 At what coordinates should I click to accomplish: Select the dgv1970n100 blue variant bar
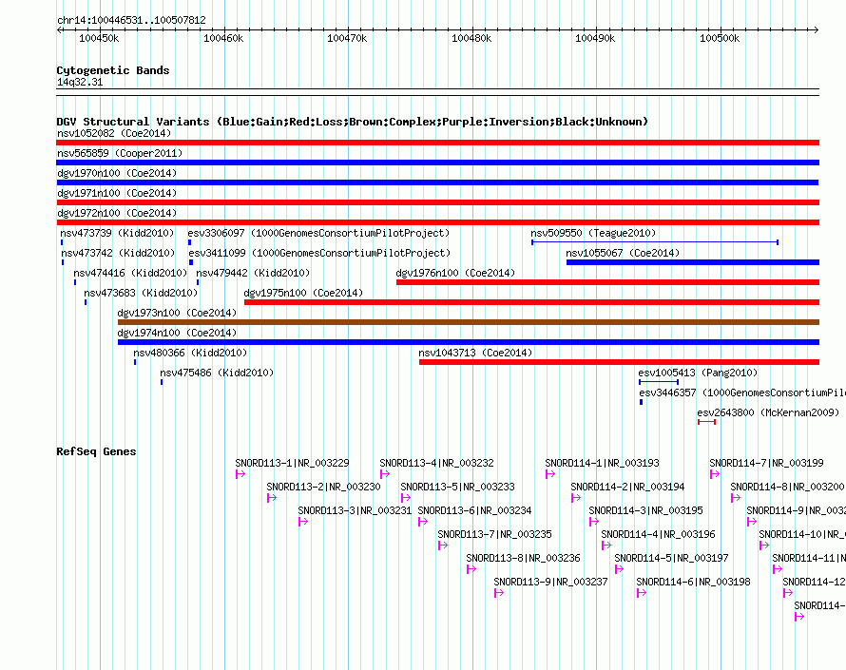click(437, 182)
